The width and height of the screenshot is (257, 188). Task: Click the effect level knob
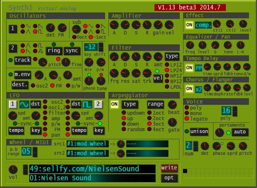pos(243,24)
